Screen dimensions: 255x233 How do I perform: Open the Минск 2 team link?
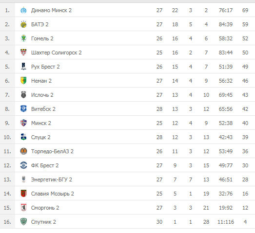click(41, 123)
